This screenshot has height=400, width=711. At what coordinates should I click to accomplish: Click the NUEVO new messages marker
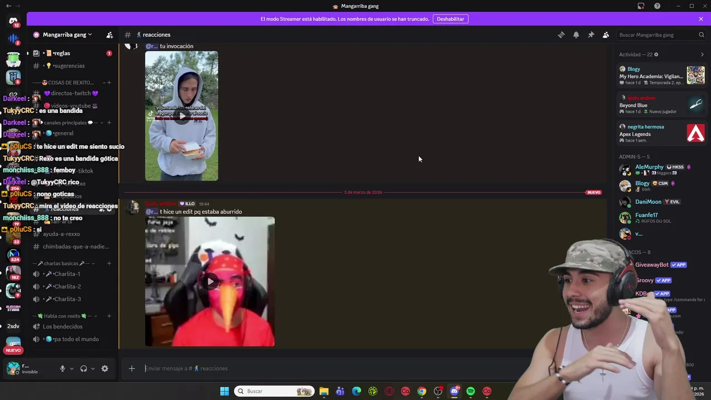(x=594, y=192)
